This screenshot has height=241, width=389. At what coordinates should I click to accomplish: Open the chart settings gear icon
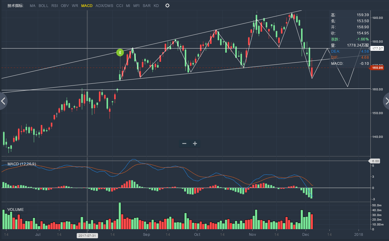167,5
